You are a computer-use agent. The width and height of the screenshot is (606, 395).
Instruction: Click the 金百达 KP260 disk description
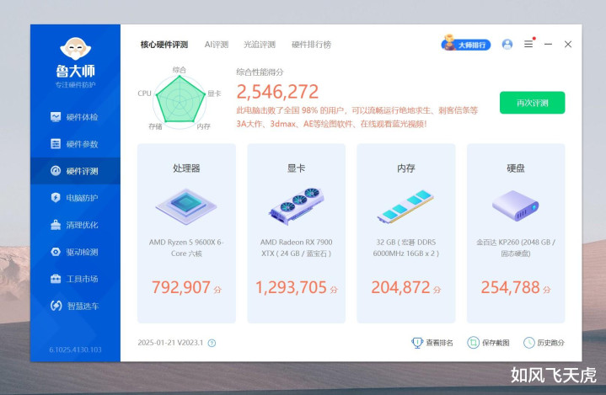(516, 248)
